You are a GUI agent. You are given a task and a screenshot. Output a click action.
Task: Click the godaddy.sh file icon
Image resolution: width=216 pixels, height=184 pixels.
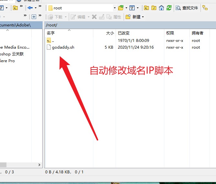point(49,47)
